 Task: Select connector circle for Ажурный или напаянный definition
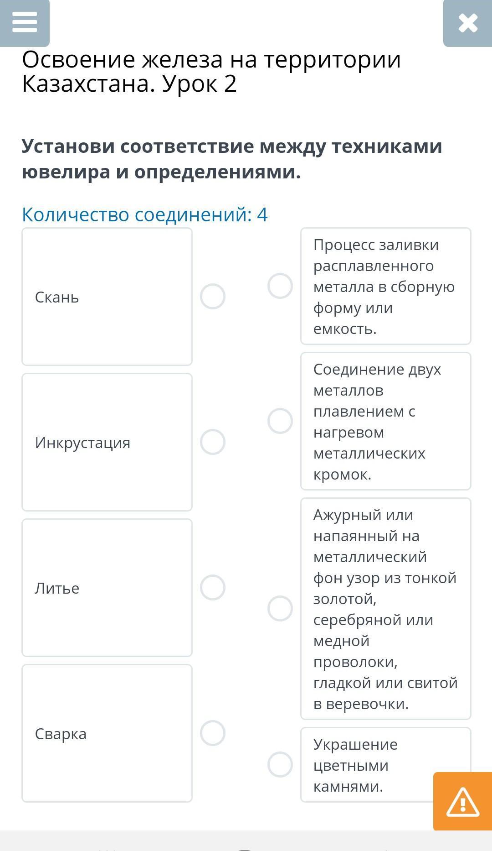[x=280, y=608]
